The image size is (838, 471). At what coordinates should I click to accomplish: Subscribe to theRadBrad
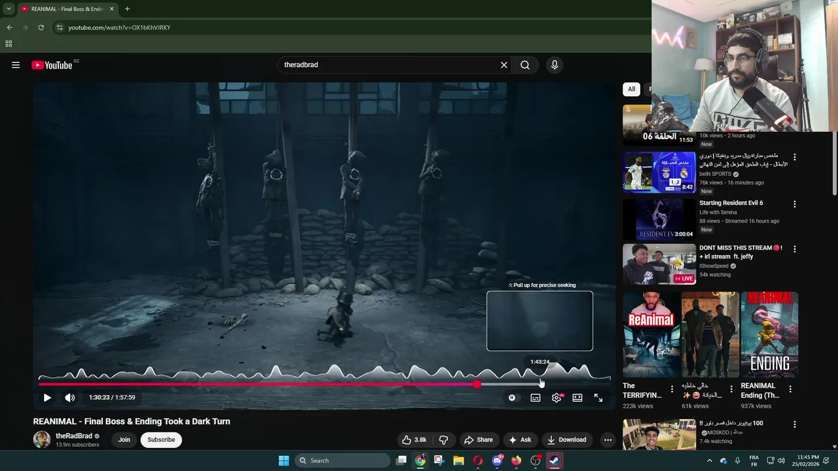pyautogui.click(x=161, y=440)
